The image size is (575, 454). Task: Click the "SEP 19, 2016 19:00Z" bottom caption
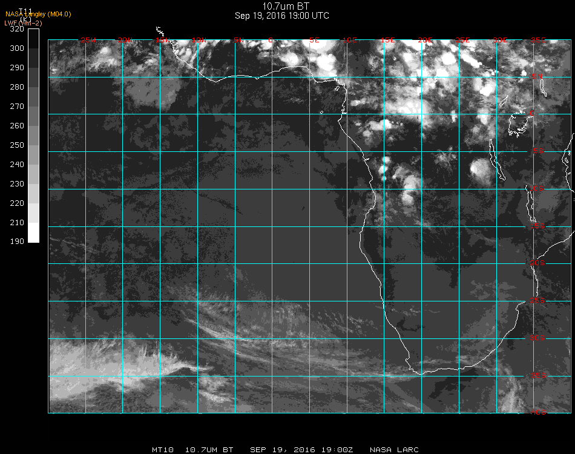[x=302, y=450]
